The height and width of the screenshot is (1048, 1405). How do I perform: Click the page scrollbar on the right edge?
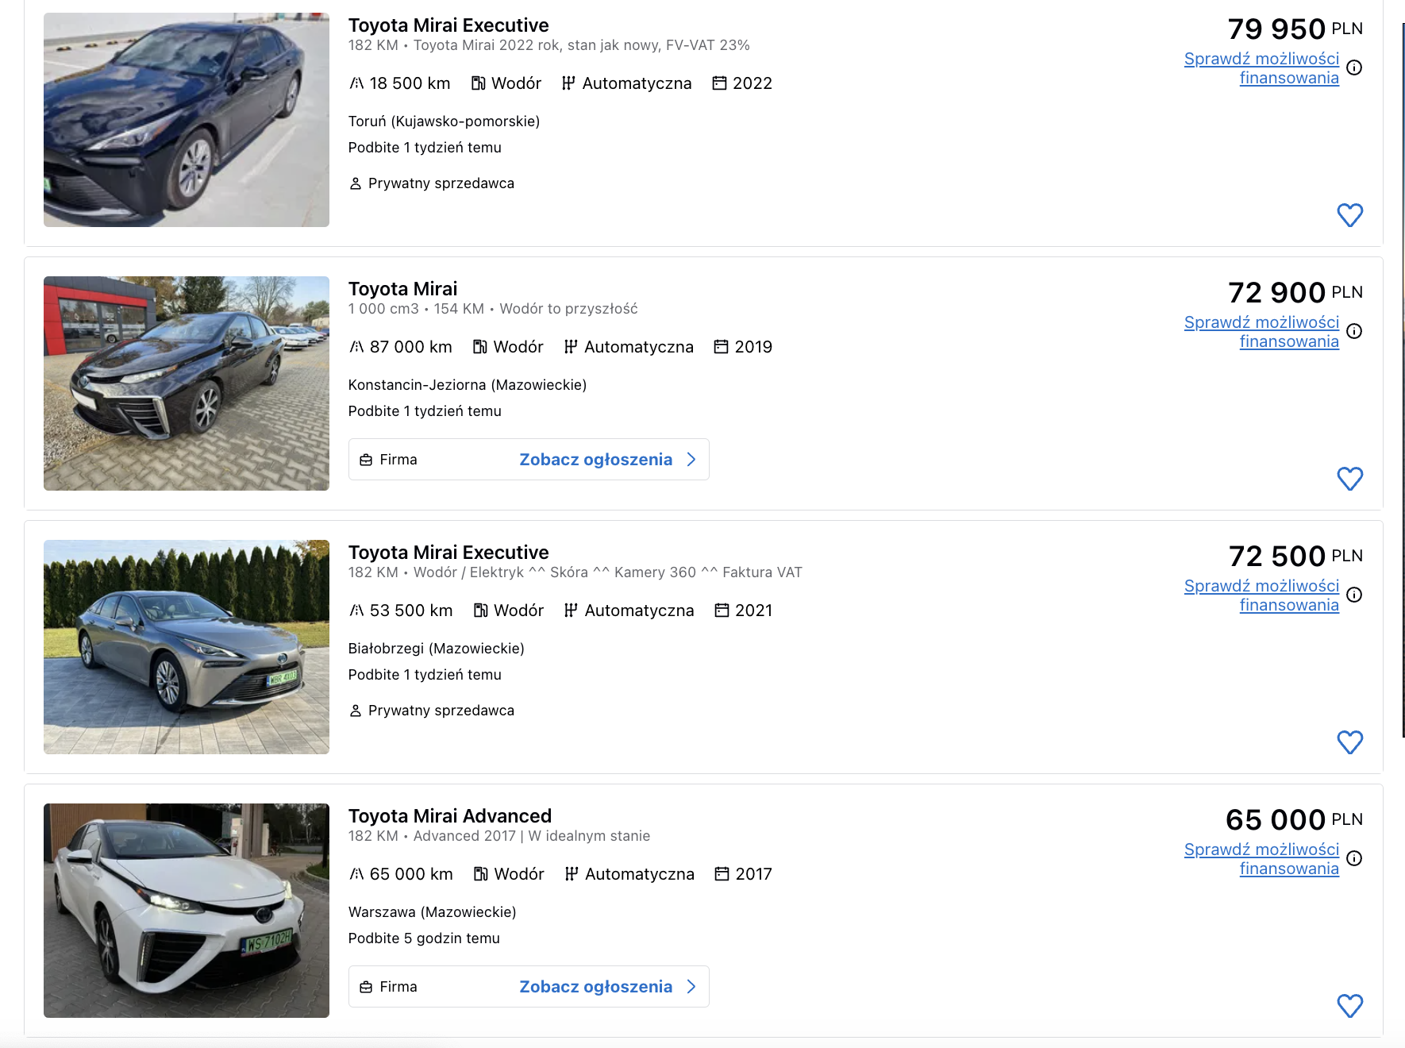tap(1403, 381)
